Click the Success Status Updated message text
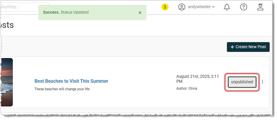 point(66,12)
